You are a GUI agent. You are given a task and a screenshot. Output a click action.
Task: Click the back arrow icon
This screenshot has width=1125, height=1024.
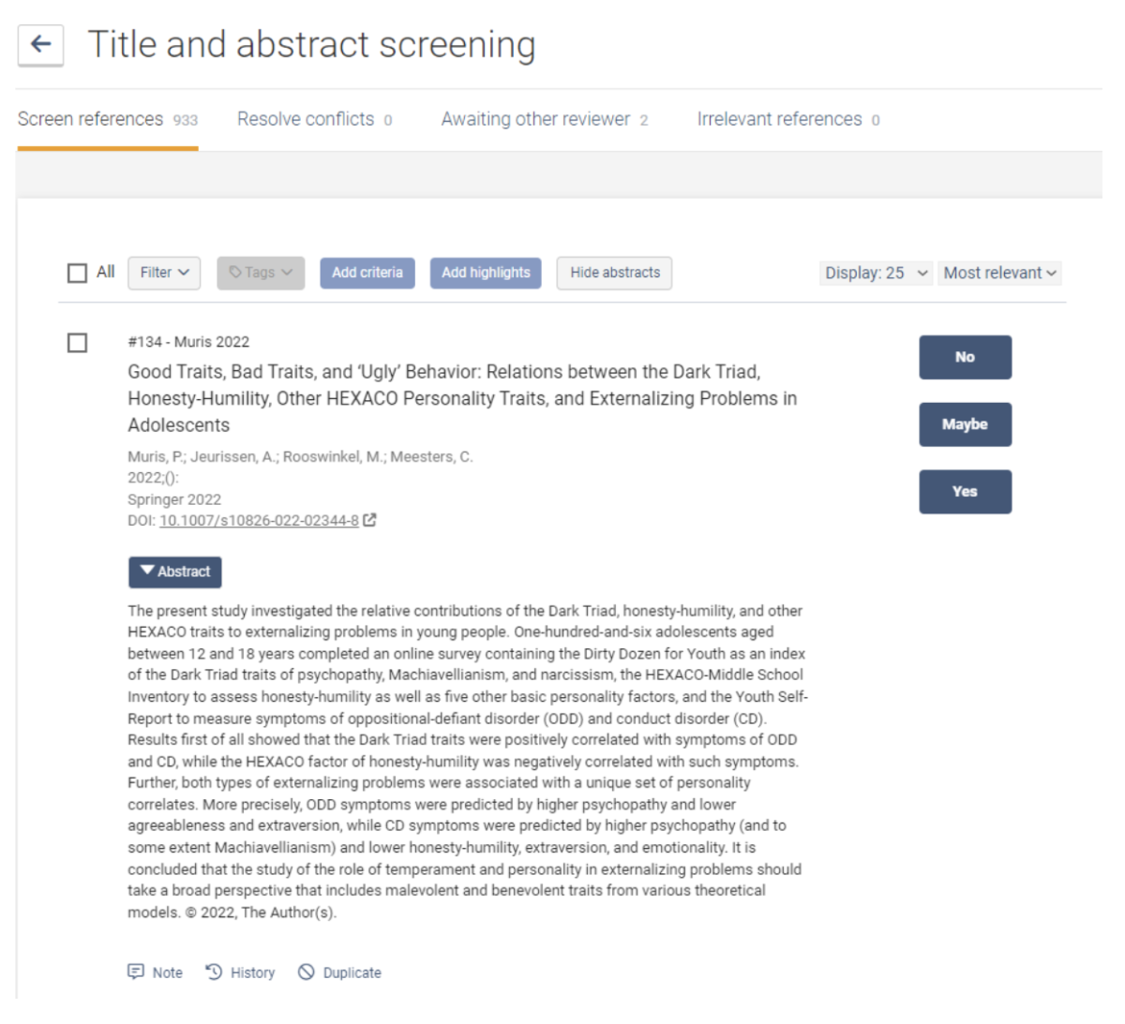[x=40, y=44]
